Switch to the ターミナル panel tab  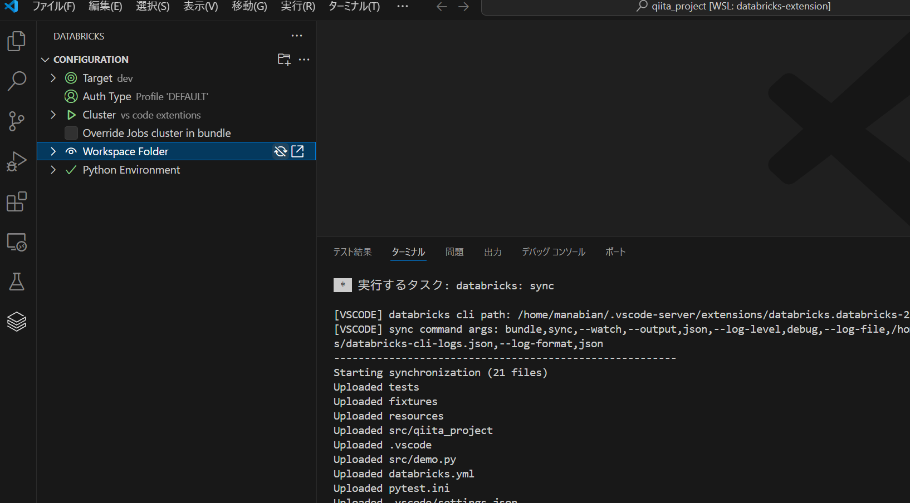click(x=408, y=252)
